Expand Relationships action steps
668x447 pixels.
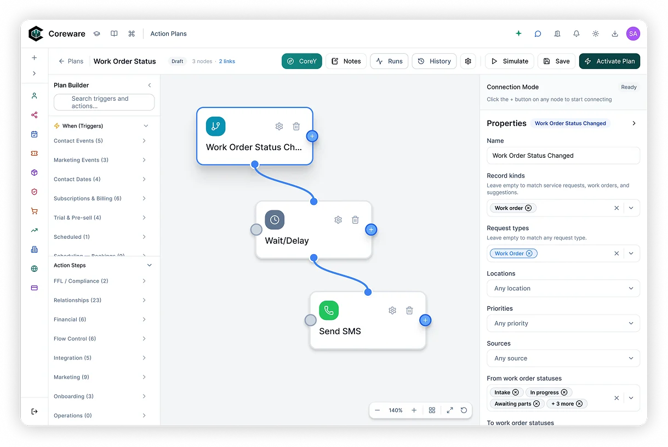pyautogui.click(x=101, y=300)
